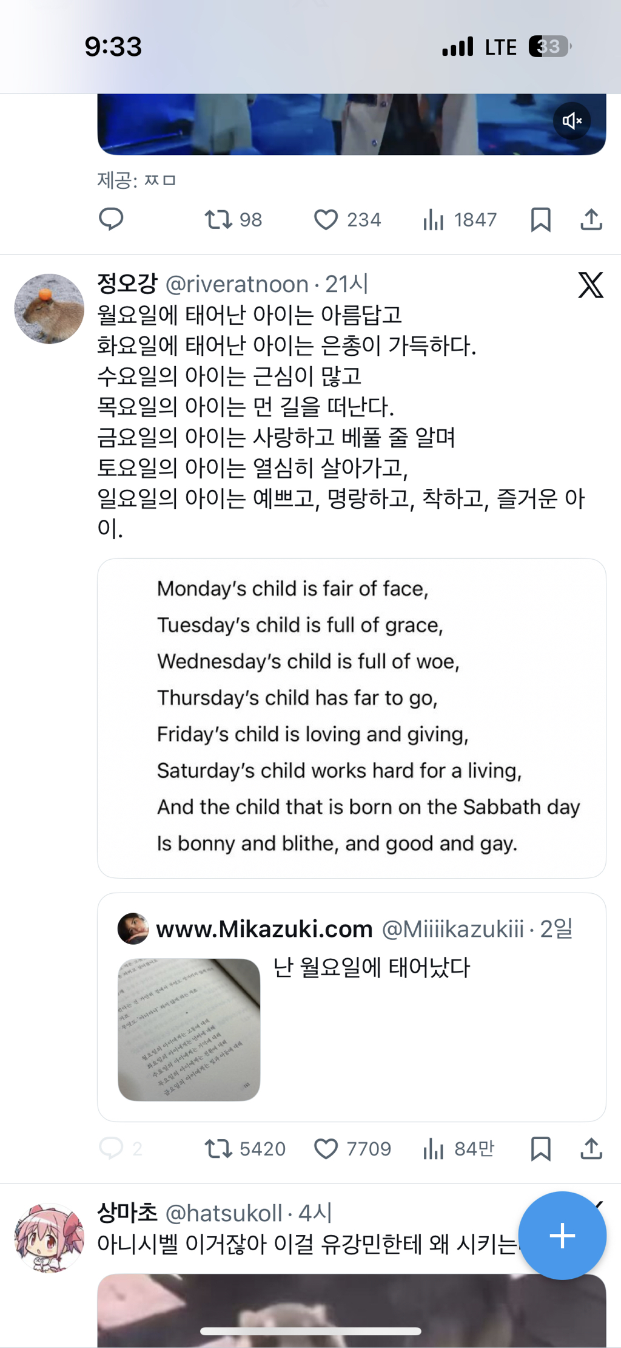Share the tweet with 98 reposts
This screenshot has width=621, height=1348.
pyautogui.click(x=591, y=219)
